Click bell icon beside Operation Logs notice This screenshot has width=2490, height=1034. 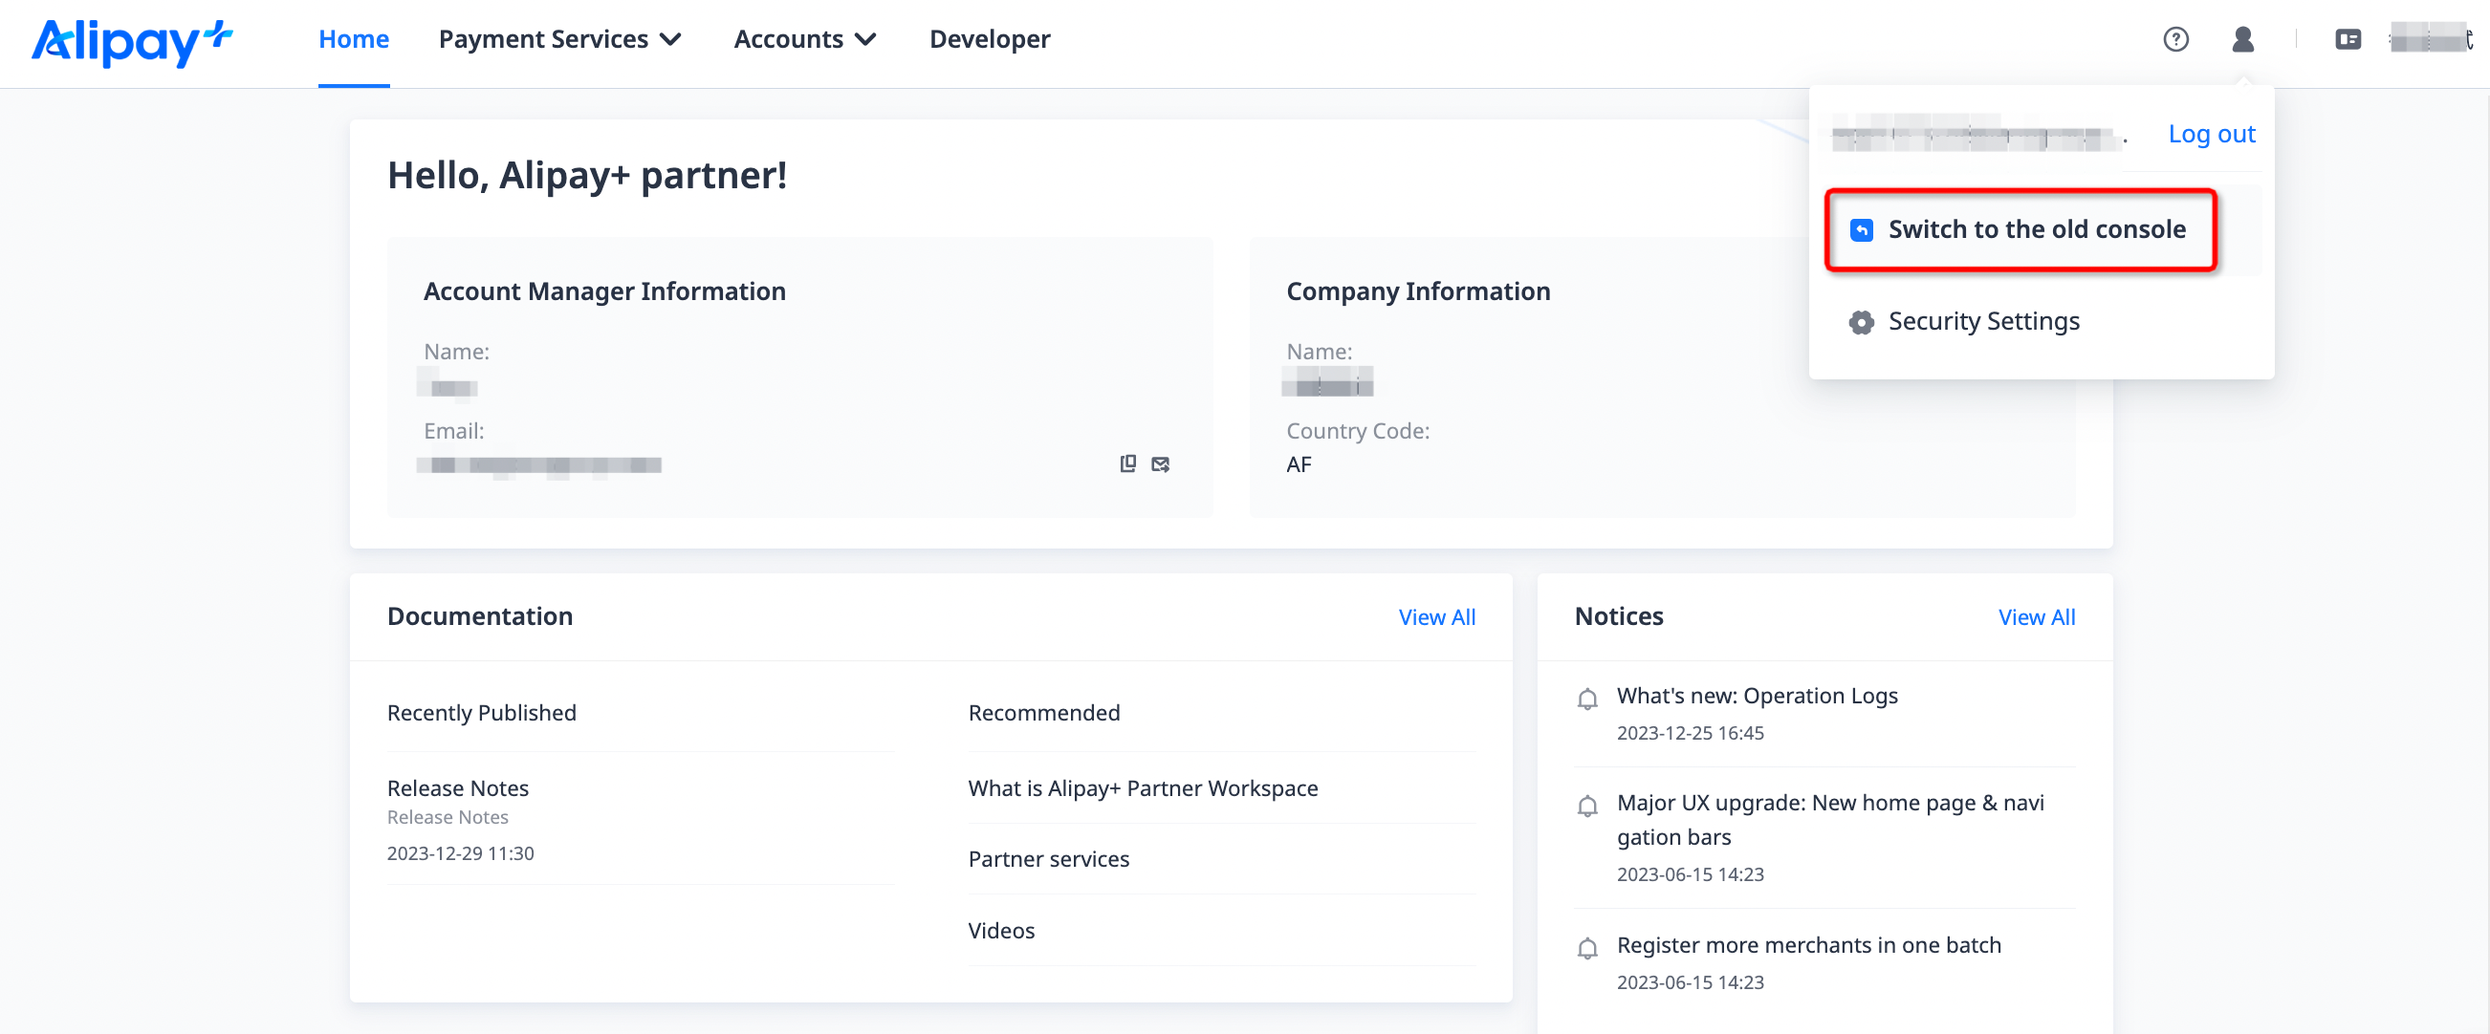coord(1586,699)
